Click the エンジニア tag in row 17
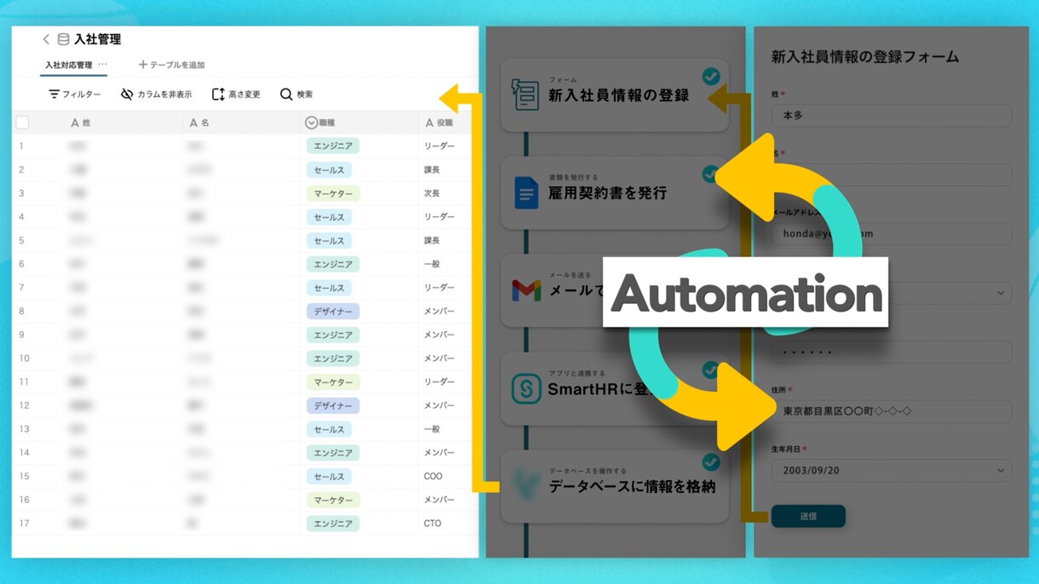Viewport: 1039px width, 584px height. 333,524
